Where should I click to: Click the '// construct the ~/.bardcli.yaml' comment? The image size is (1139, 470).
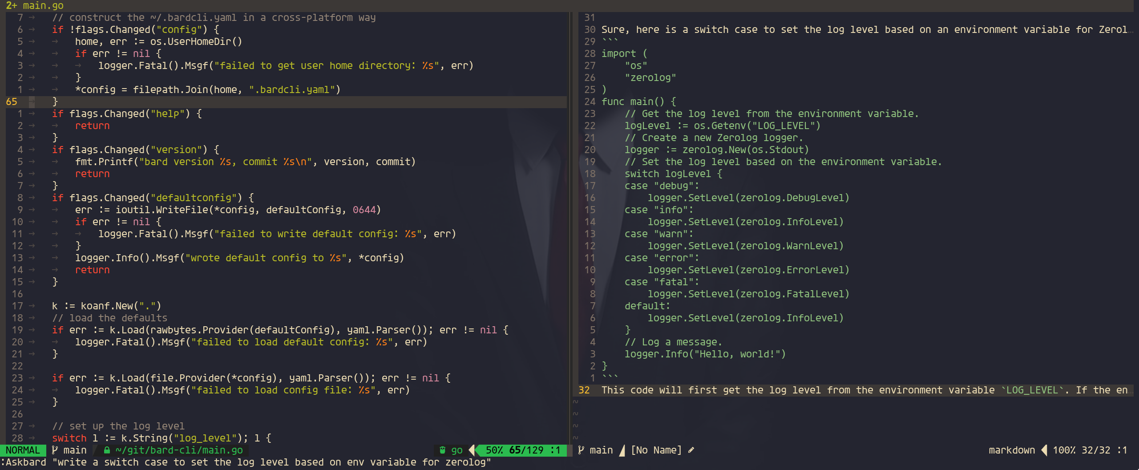pyautogui.click(x=214, y=17)
